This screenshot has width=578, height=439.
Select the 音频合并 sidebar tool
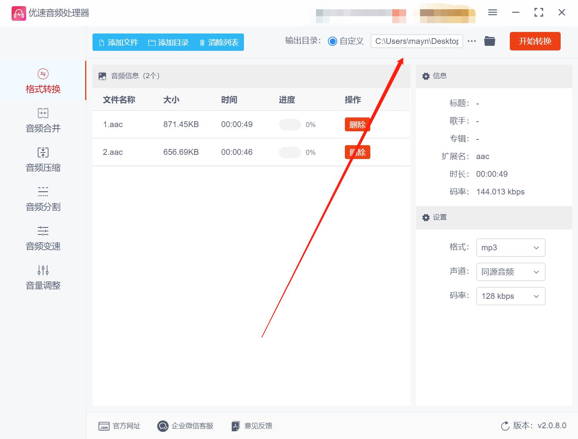pyautogui.click(x=42, y=120)
